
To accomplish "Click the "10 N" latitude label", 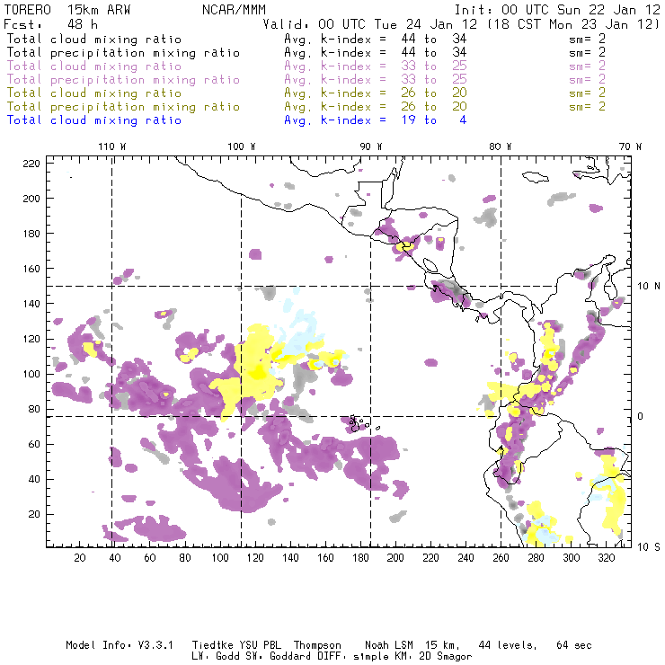I will [x=649, y=286].
